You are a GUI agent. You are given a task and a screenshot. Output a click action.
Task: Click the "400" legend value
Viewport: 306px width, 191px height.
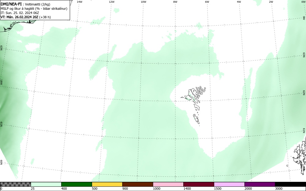pos(64,189)
